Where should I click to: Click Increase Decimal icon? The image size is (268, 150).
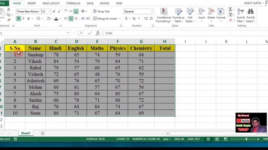click(x=146, y=18)
